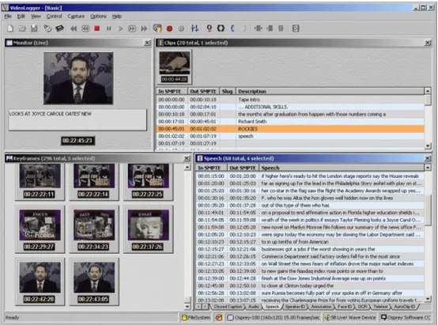Close the Keyframes panel

coord(187,158)
